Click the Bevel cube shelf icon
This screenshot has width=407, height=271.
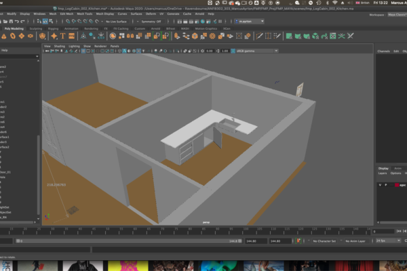195,36
